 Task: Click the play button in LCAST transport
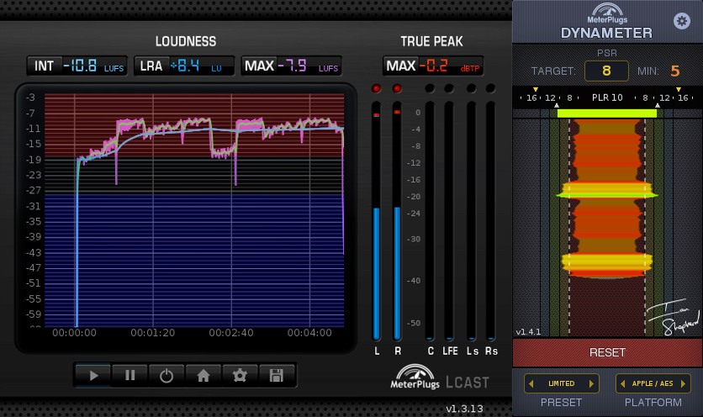(93, 375)
